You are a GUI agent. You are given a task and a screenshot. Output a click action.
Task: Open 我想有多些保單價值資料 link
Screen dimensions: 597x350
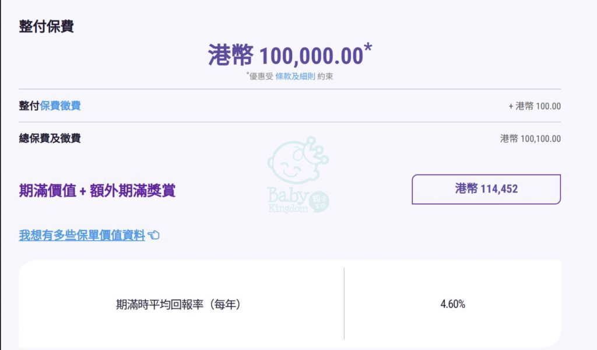(82, 235)
